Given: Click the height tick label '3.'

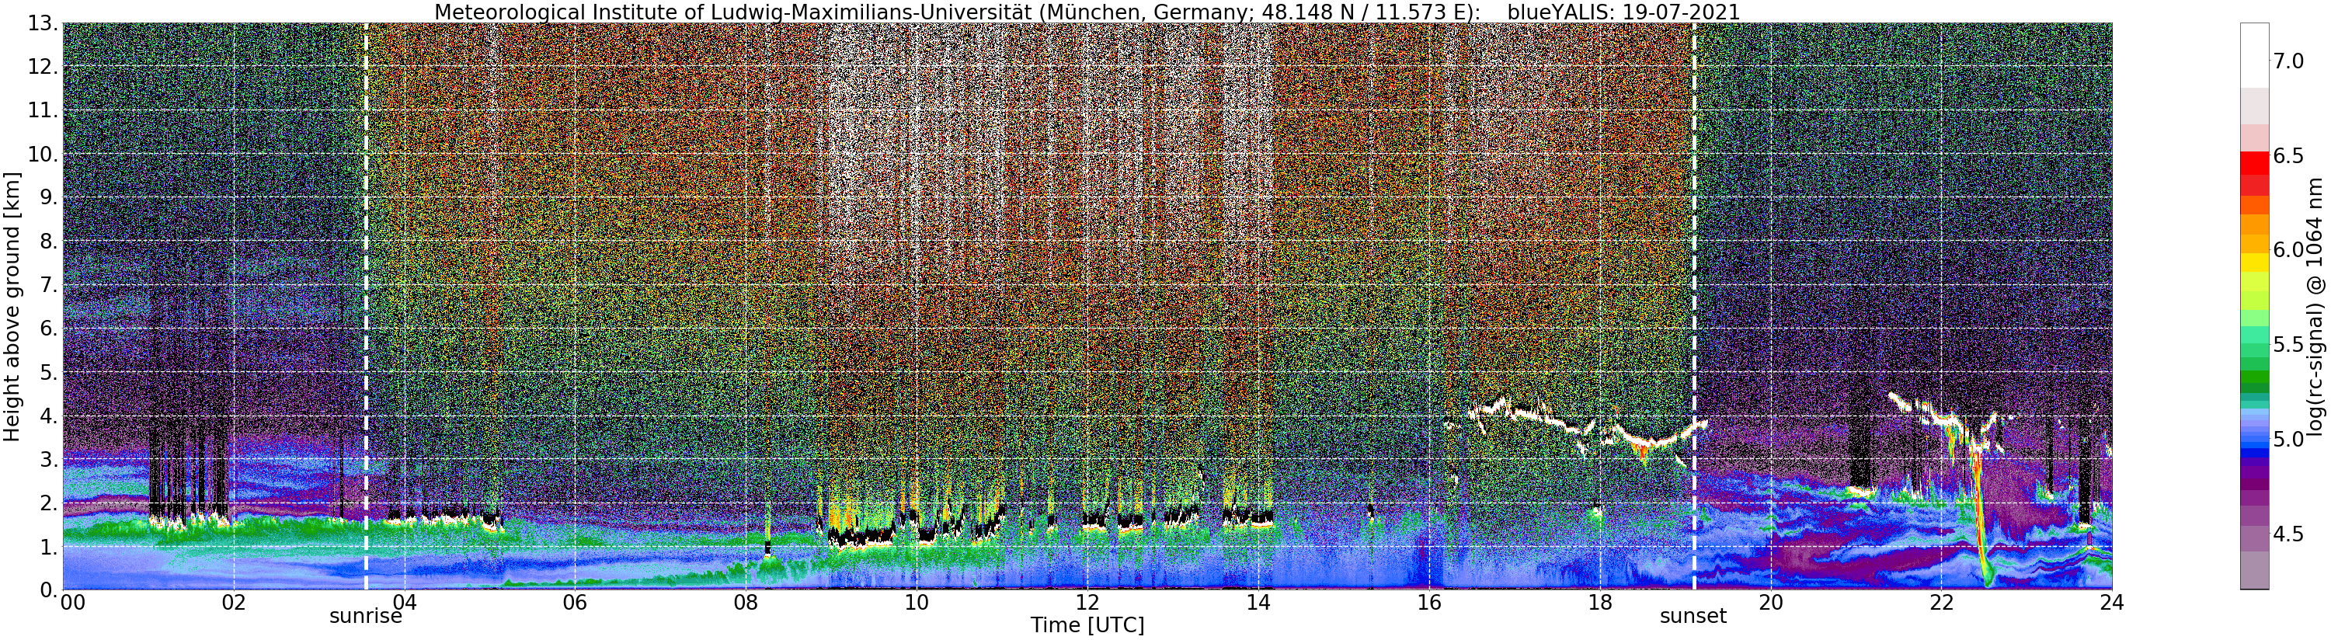Looking at the screenshot, I should point(48,459).
